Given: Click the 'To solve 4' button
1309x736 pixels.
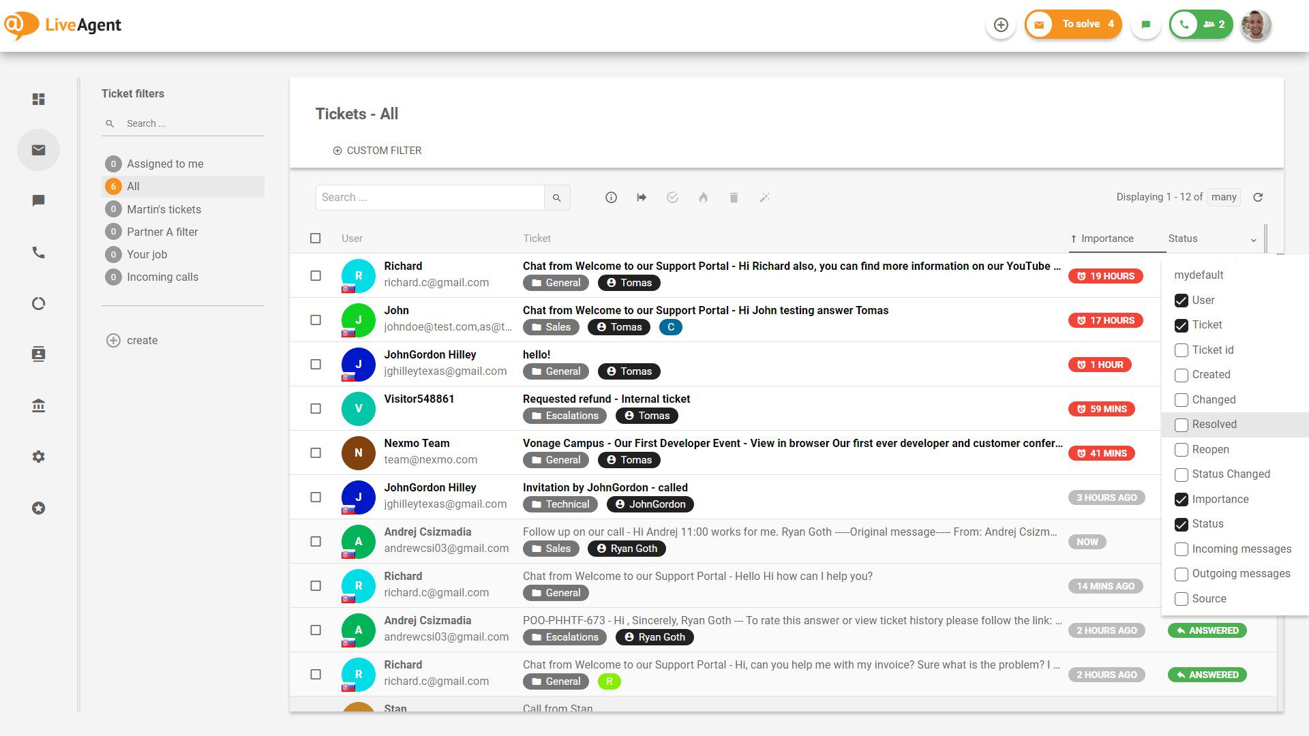Looking at the screenshot, I should pyautogui.click(x=1073, y=25).
